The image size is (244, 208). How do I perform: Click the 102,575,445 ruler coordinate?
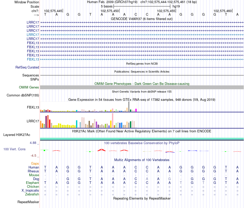click(53, 11)
